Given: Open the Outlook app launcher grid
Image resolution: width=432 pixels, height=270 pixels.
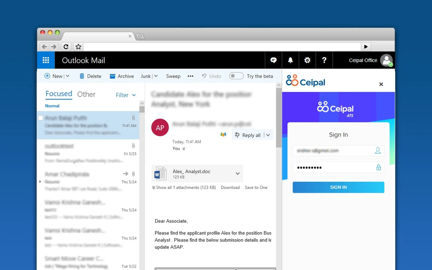Looking at the screenshot, I should point(46,60).
